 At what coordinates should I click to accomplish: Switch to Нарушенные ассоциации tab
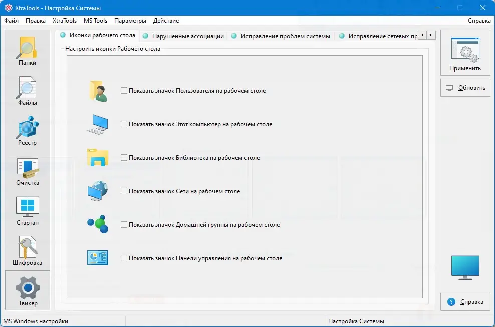(183, 36)
